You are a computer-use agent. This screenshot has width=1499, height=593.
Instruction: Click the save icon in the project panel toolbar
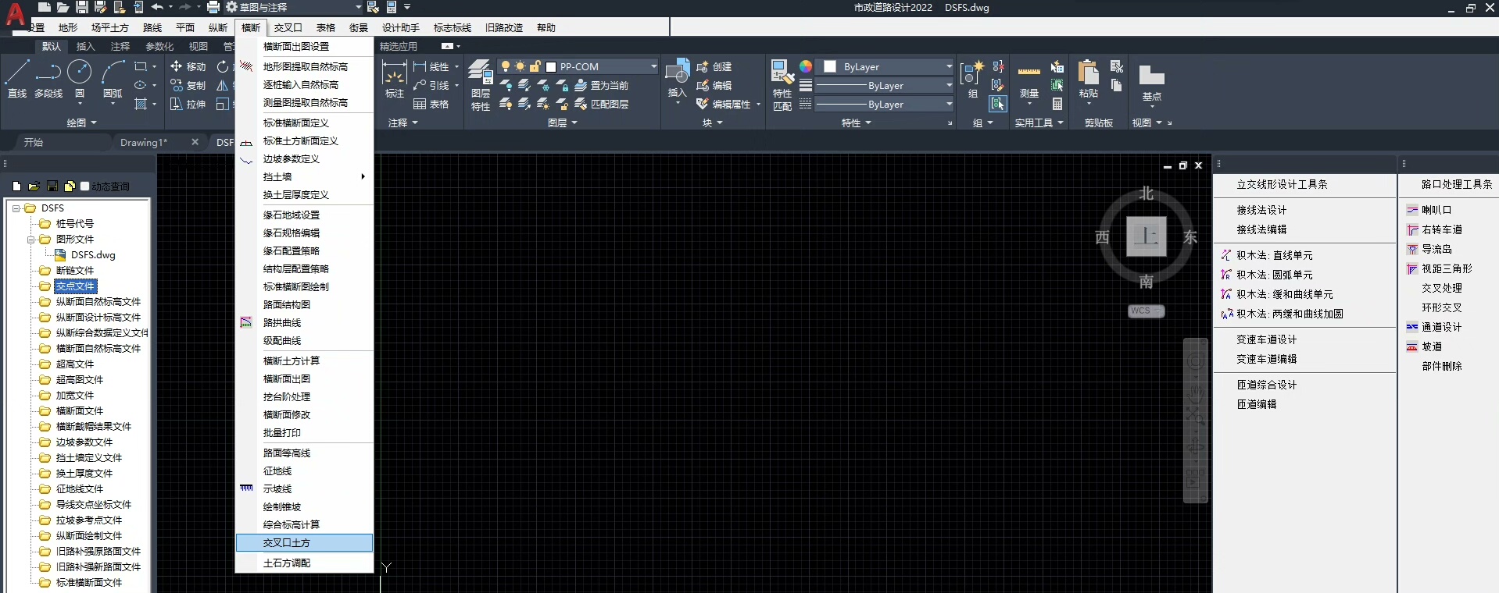click(52, 186)
